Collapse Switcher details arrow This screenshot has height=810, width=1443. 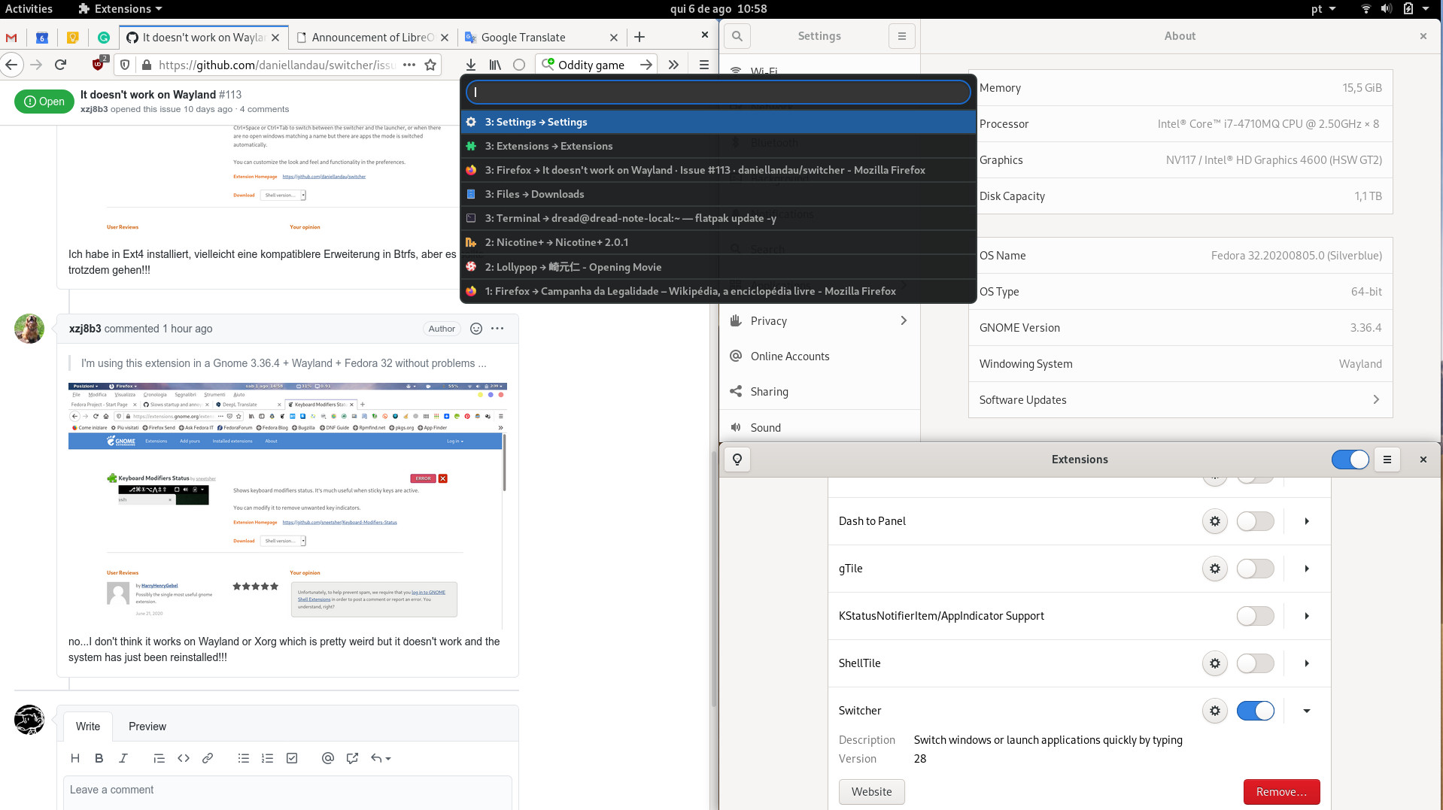tap(1307, 711)
